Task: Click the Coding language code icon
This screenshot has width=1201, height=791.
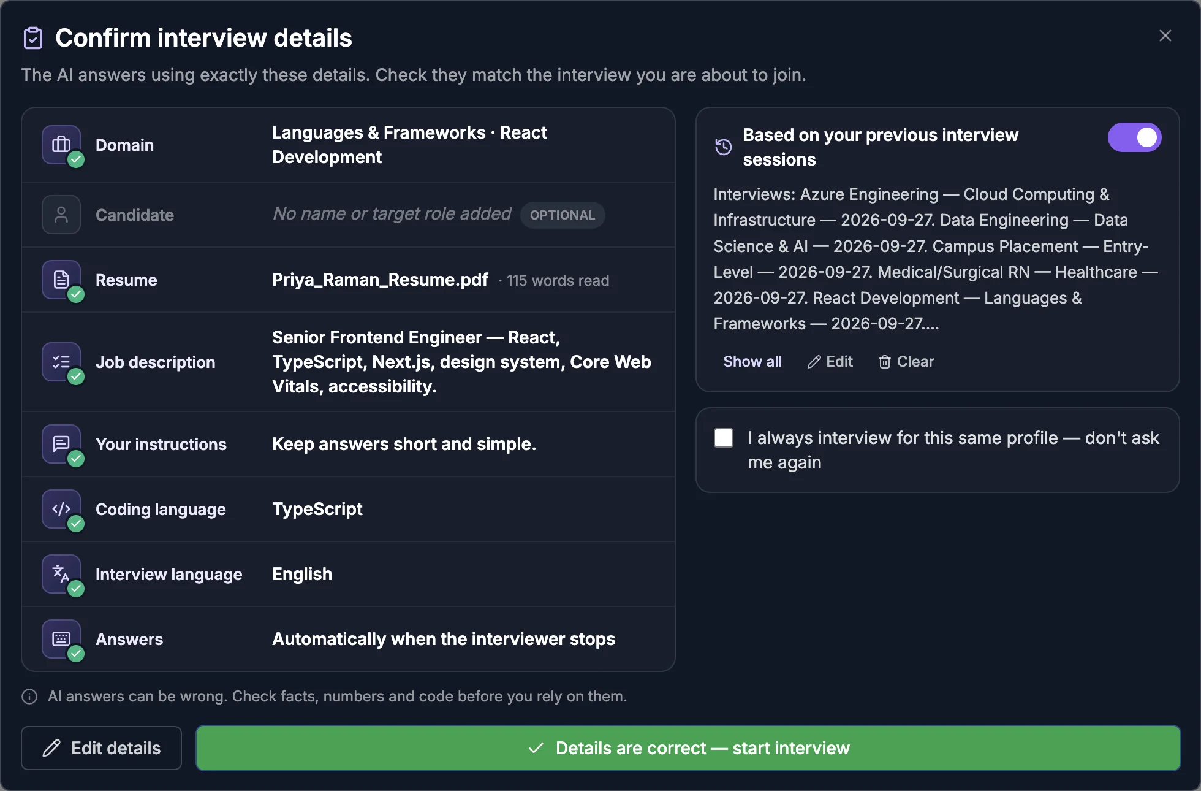Action: [61, 509]
